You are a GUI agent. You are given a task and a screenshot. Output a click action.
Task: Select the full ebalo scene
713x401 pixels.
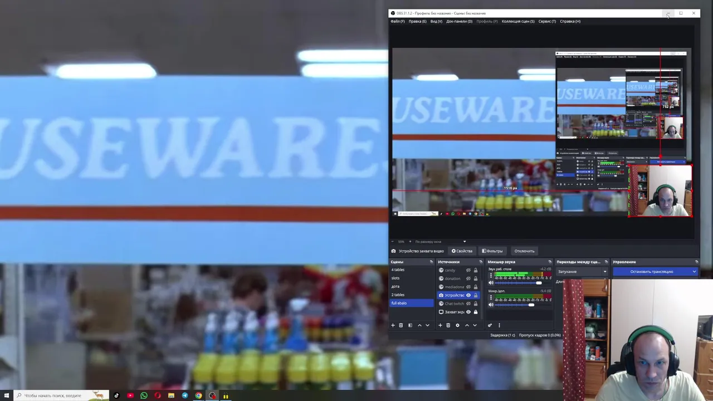click(412, 303)
